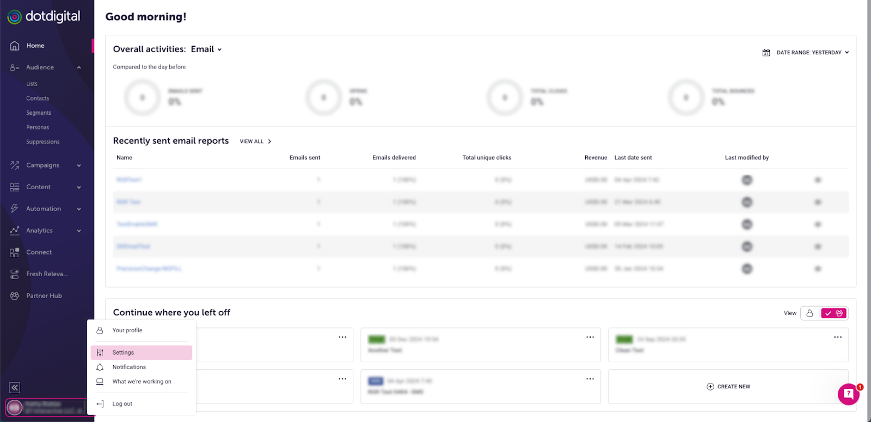Screen dimensions: 871x422
Task: Click the Home icon in the sidebar
Action: click(15, 46)
